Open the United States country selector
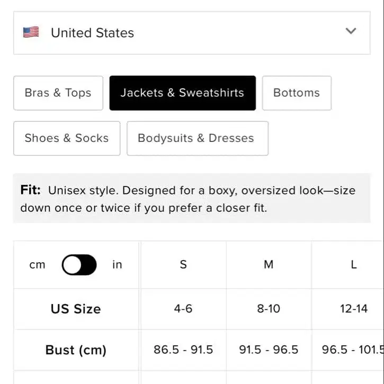This screenshot has height=384, width=384. click(191, 33)
